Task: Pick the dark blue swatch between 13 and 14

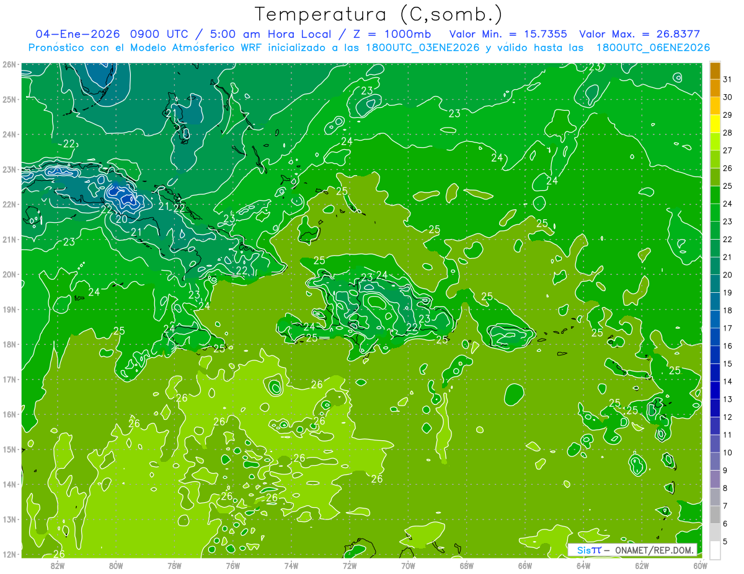Action: coord(715,391)
